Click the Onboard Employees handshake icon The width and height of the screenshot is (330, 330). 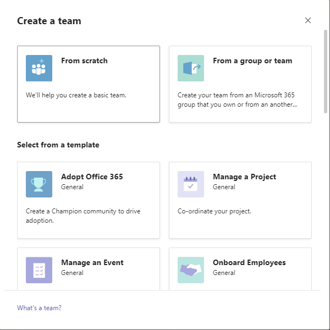click(x=191, y=270)
